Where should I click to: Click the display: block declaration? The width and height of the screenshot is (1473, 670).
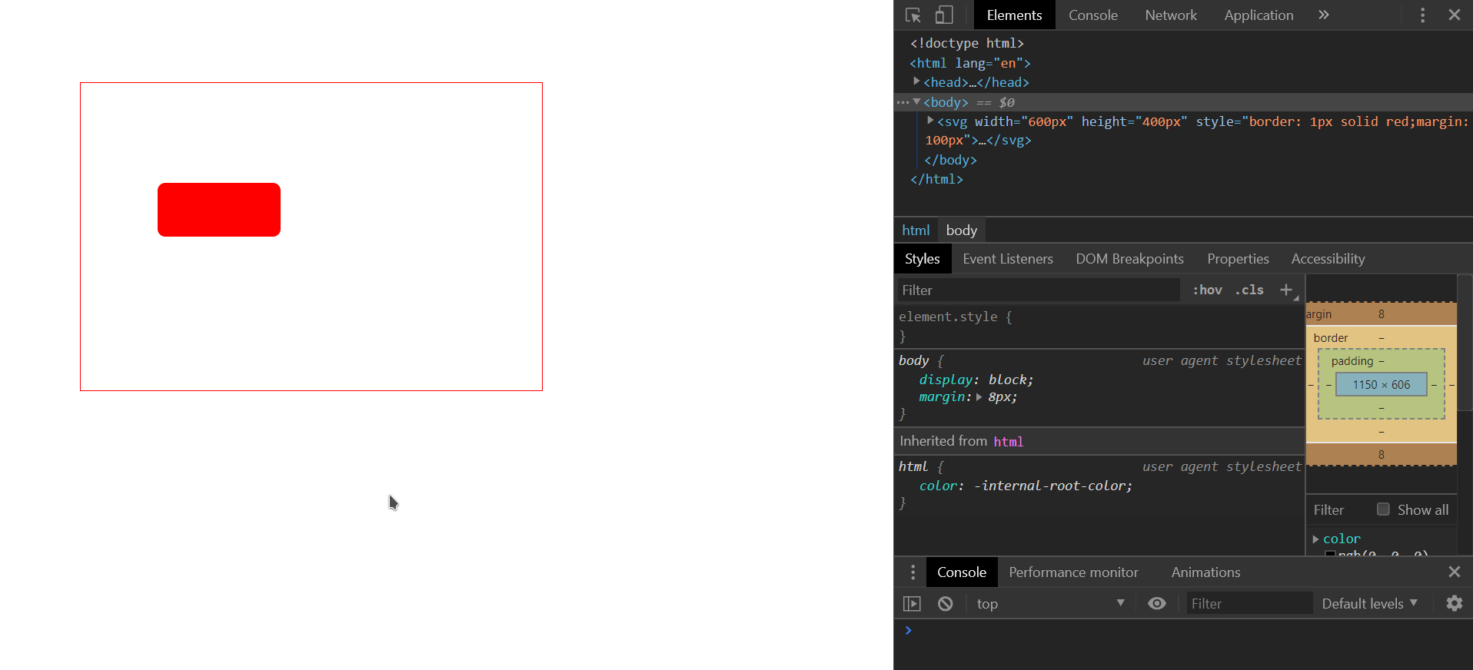click(x=976, y=380)
